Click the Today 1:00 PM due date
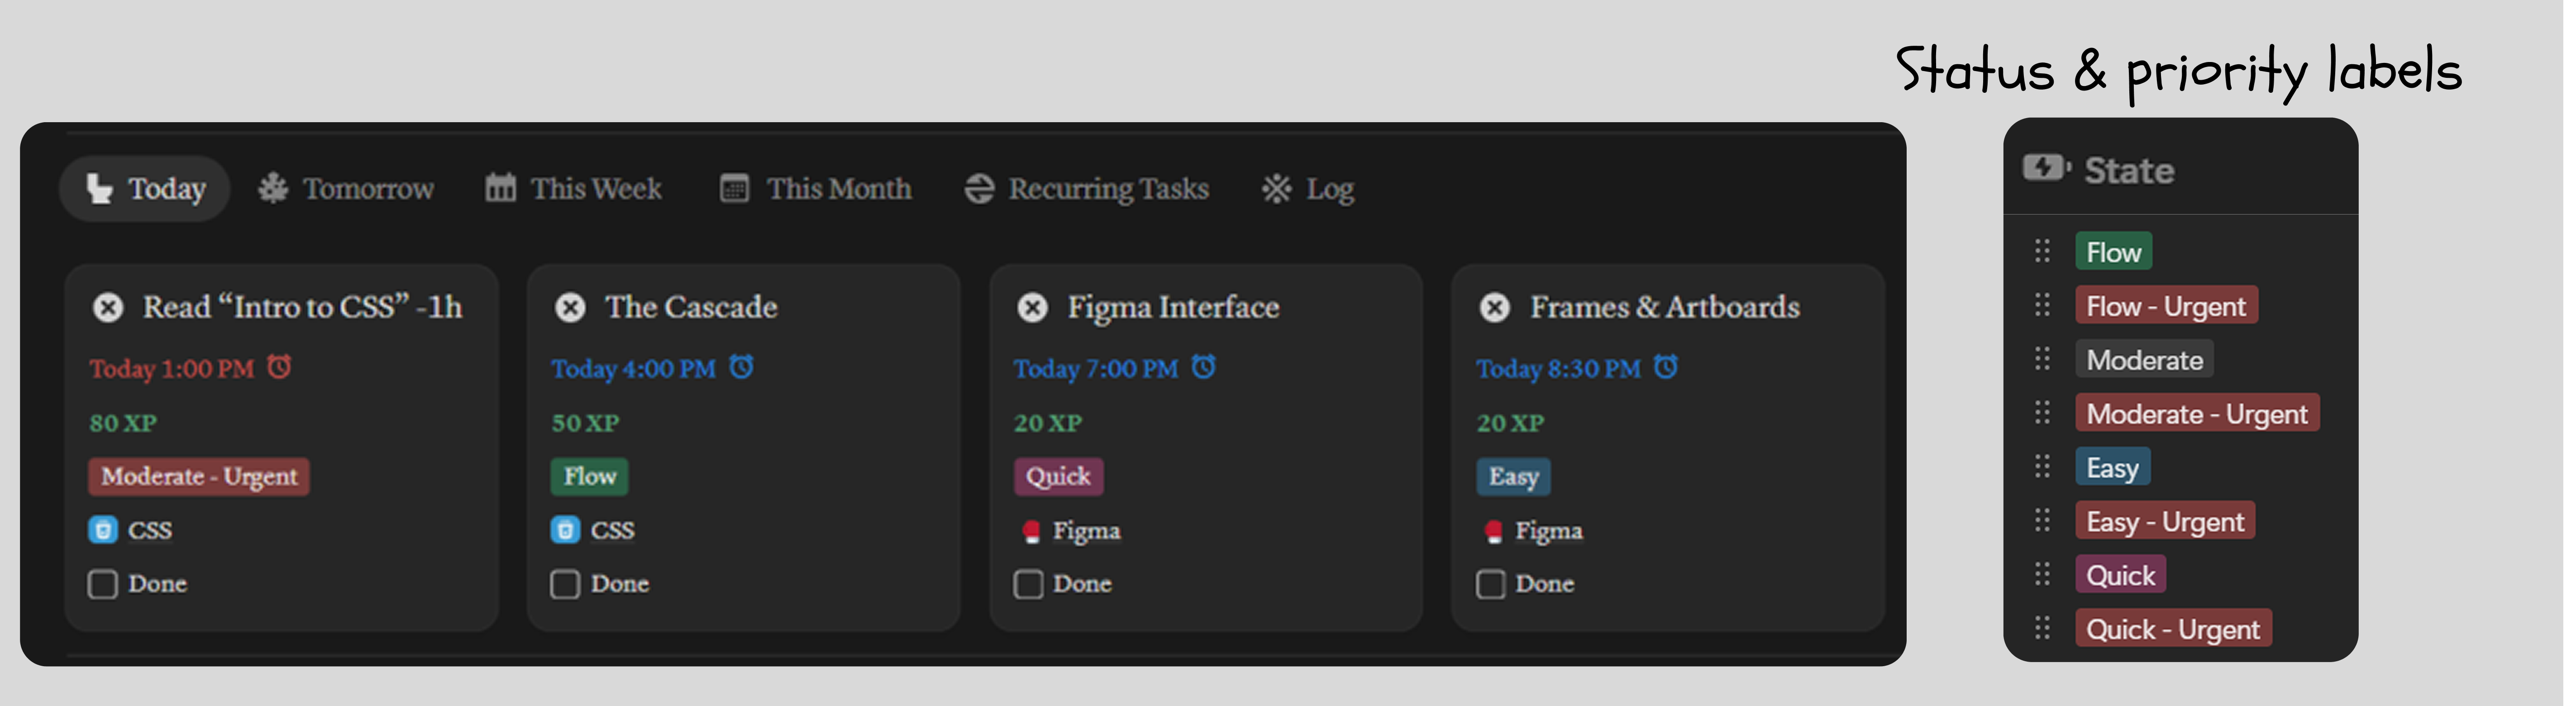 (x=172, y=369)
